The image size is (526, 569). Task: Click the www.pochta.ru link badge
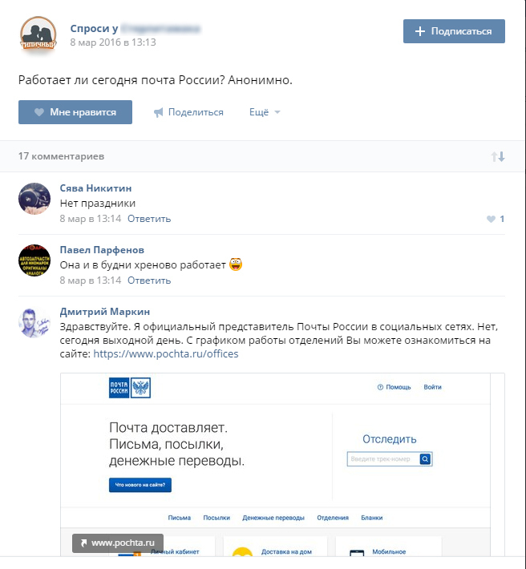tap(118, 543)
